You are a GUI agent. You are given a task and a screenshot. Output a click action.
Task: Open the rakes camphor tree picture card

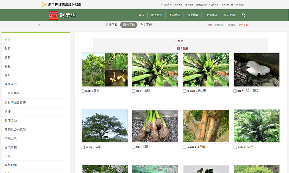(x=104, y=70)
